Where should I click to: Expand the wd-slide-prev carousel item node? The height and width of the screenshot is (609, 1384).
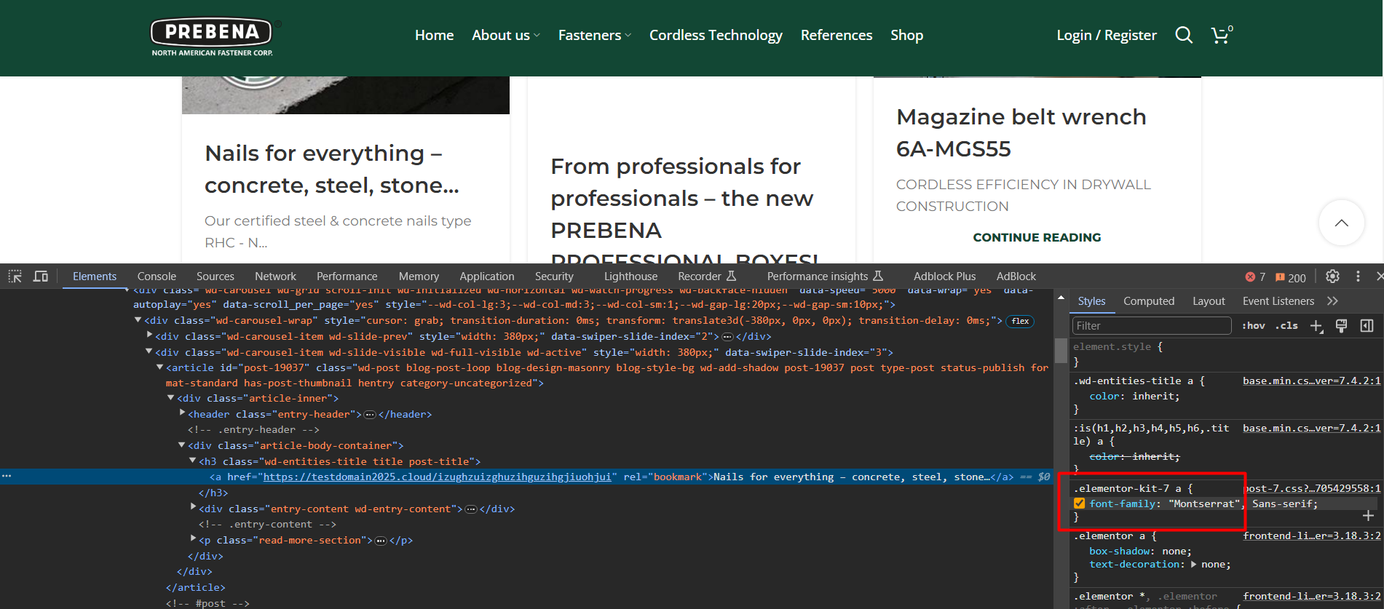pos(149,335)
